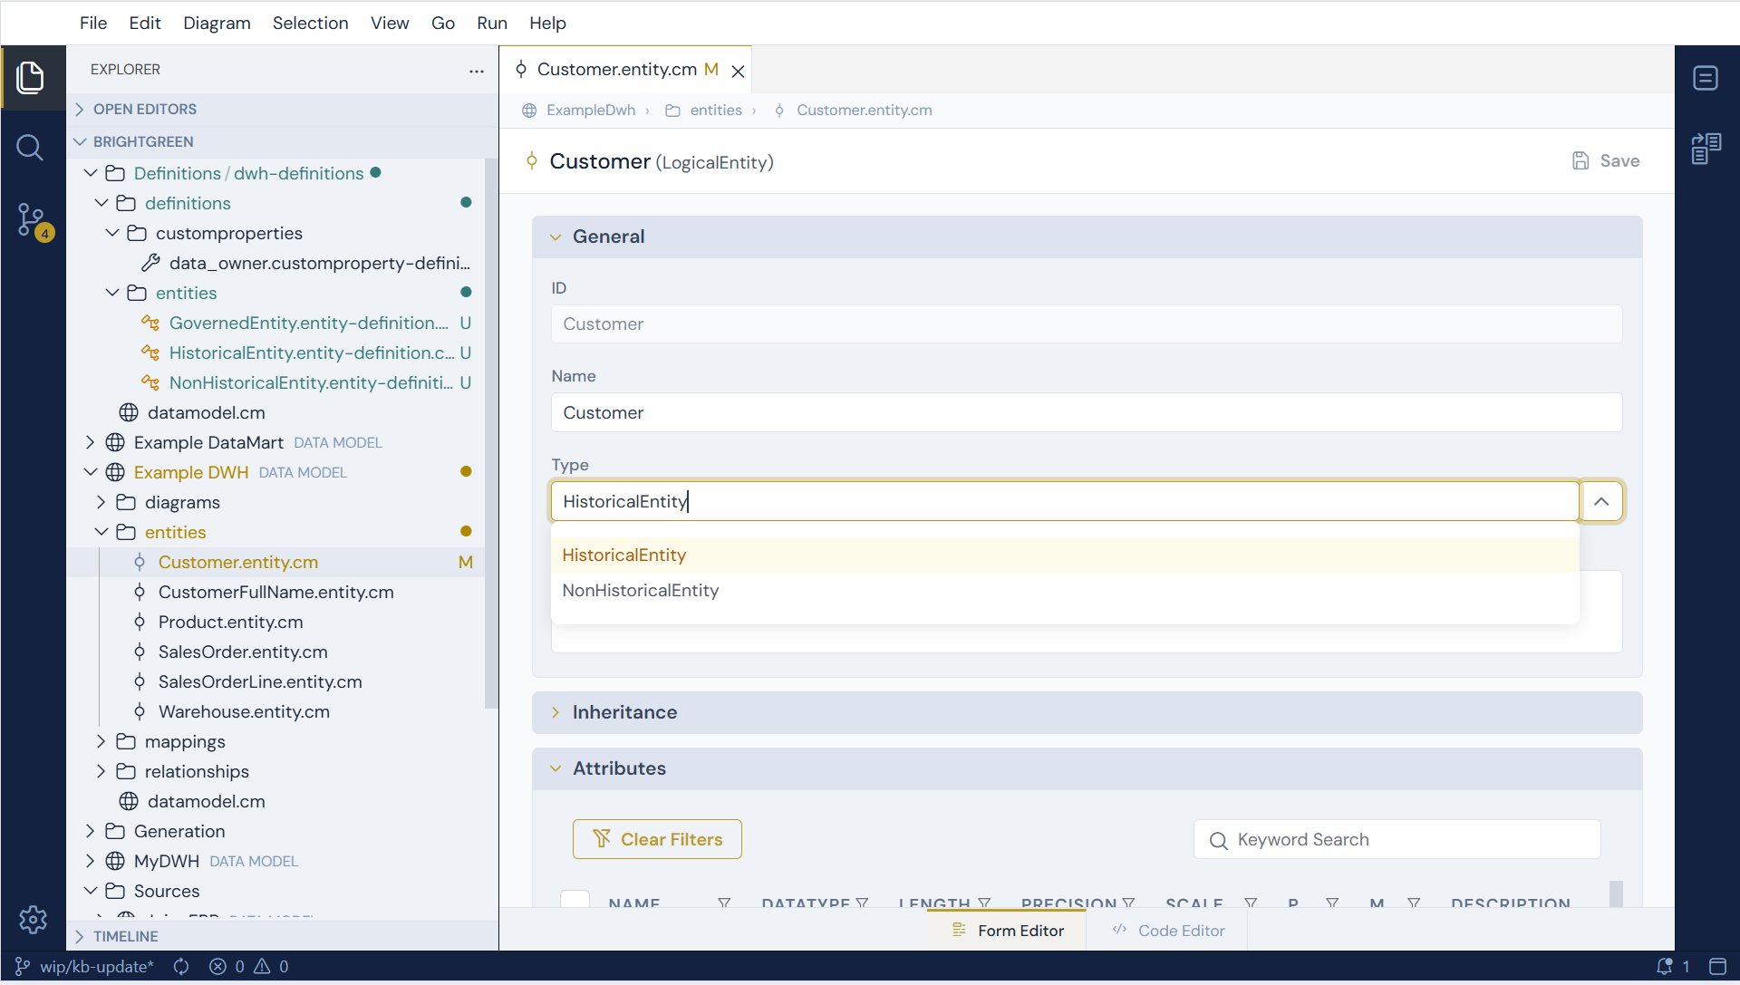Open data_owner.customproperty-defini... file
The width and height of the screenshot is (1740, 985).
[319, 264]
